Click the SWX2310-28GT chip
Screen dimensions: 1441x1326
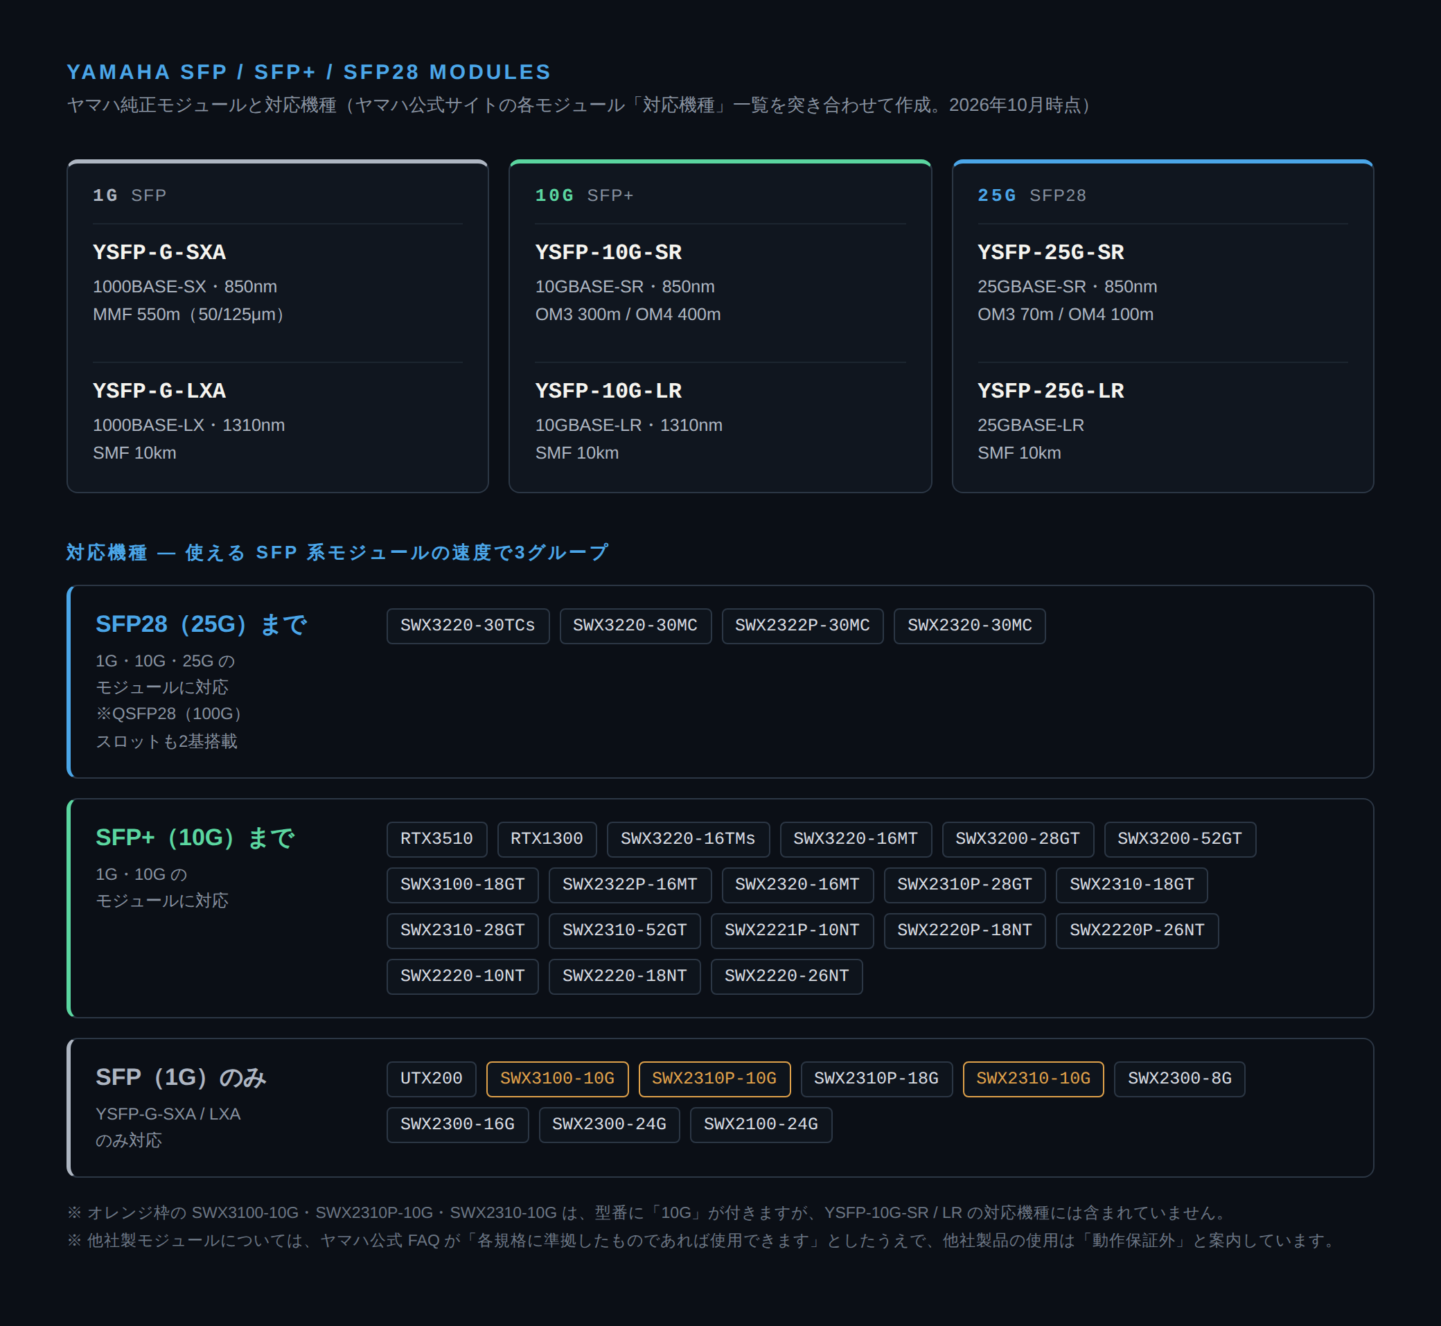463,930
